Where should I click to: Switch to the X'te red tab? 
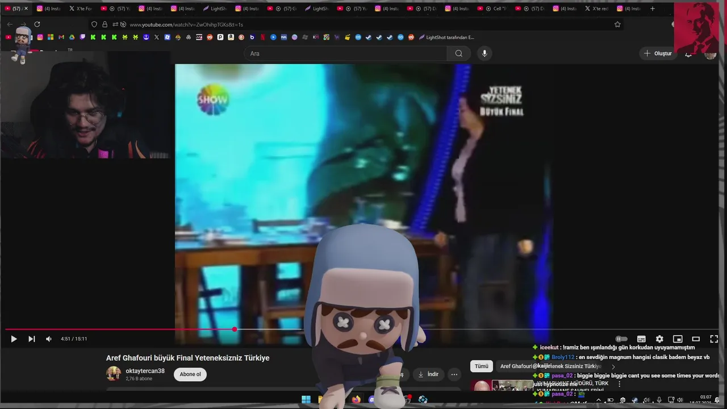click(x=597, y=9)
